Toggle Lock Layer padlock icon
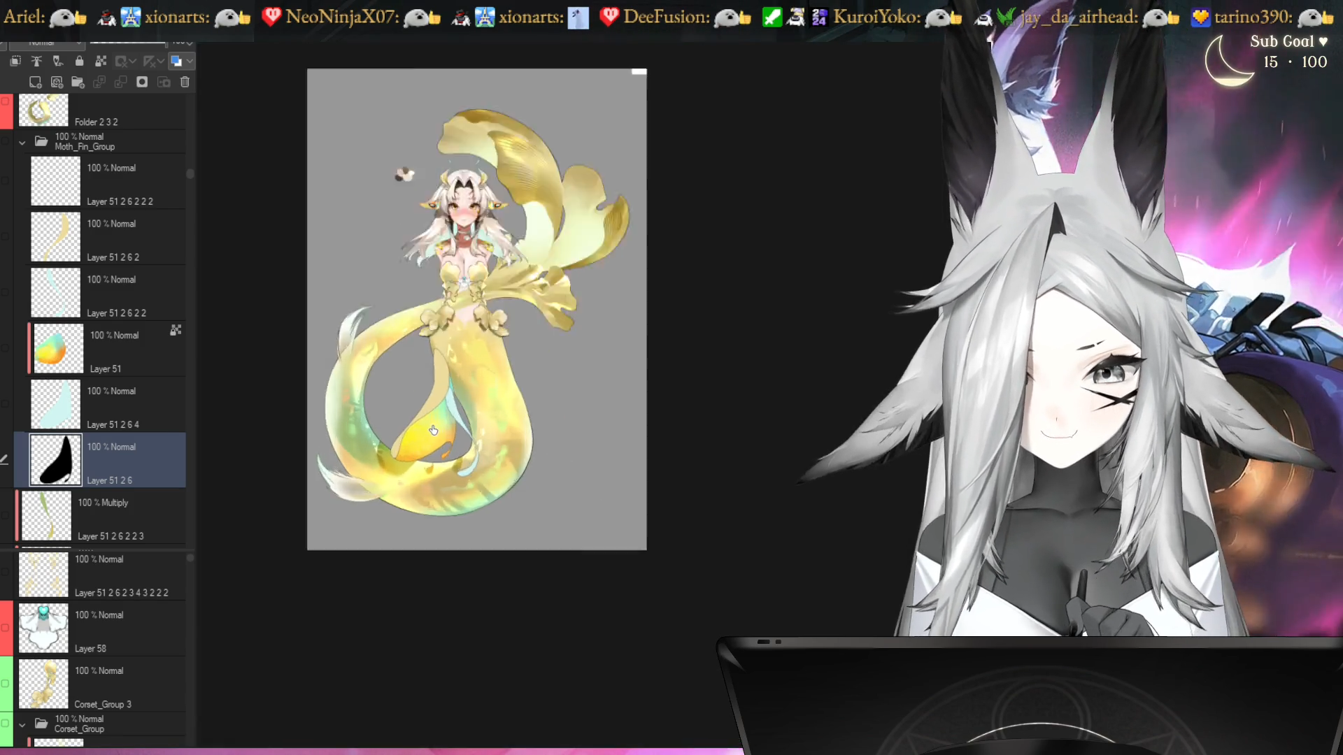 79,62
